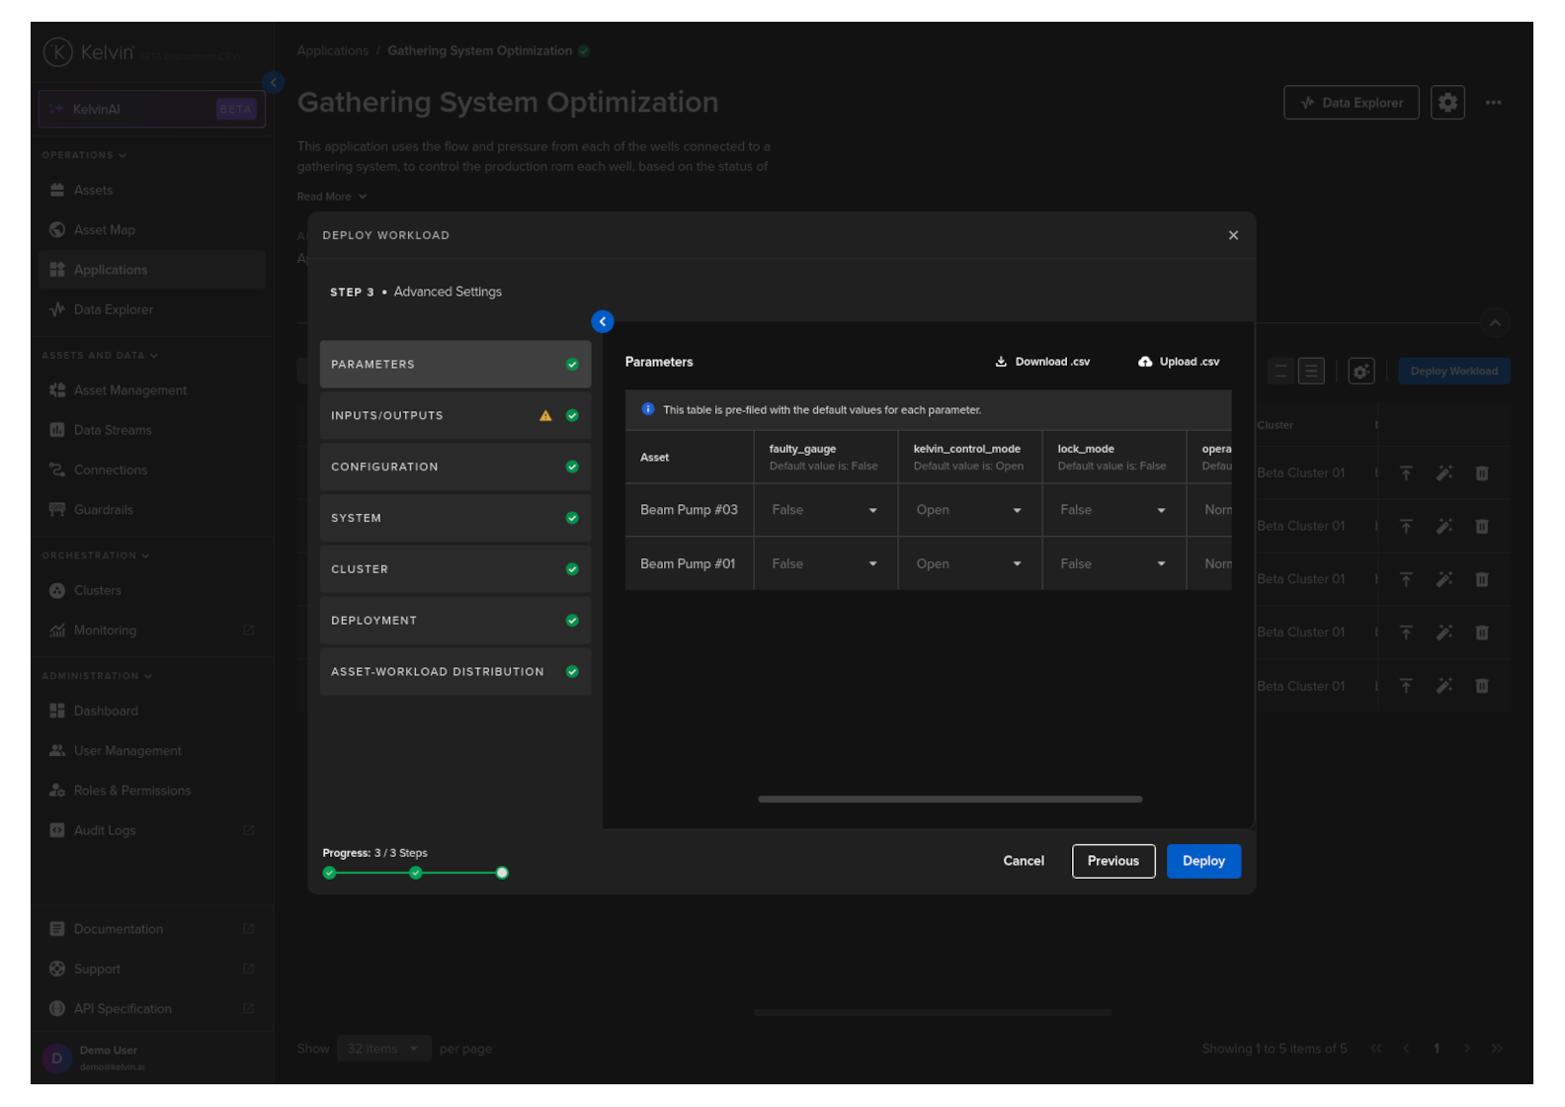Click the Upload .csv cloud icon
Screen dimensions: 1565x1107
click(x=1145, y=362)
